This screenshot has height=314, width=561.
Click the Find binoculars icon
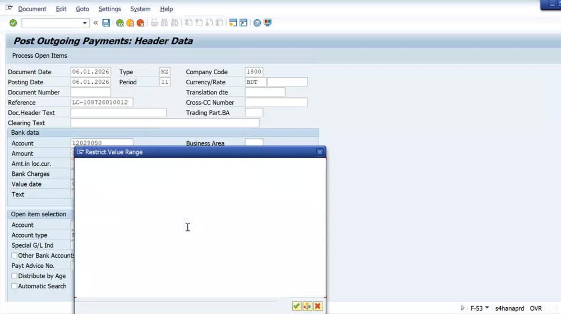[164, 23]
